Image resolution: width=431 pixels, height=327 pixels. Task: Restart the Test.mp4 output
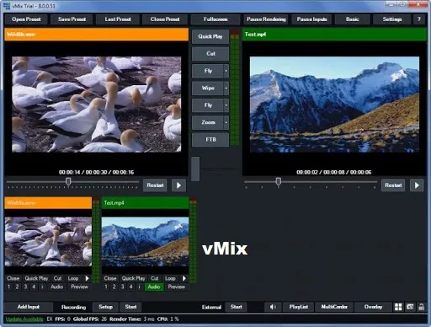coord(393,185)
